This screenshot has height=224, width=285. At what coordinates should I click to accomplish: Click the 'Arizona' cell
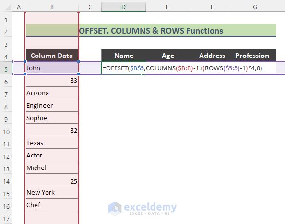(x=52, y=93)
